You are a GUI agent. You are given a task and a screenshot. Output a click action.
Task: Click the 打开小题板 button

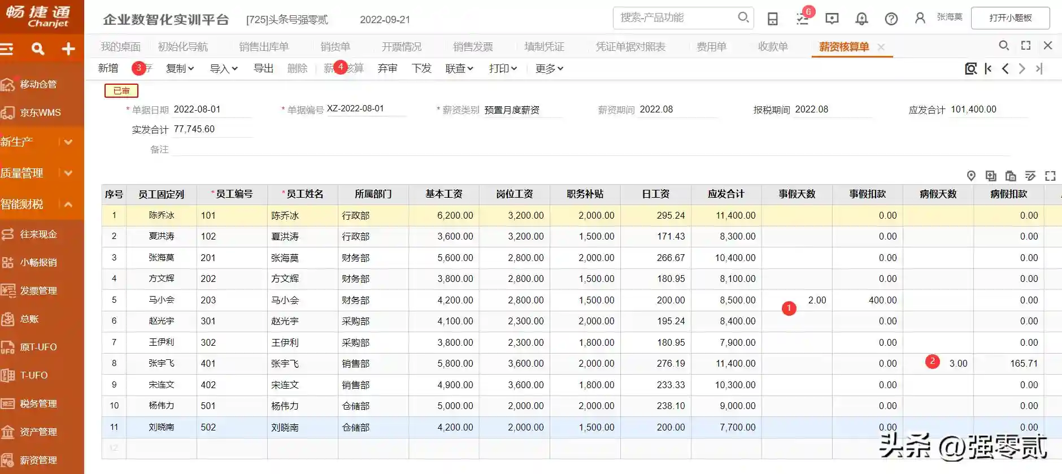pos(1010,18)
